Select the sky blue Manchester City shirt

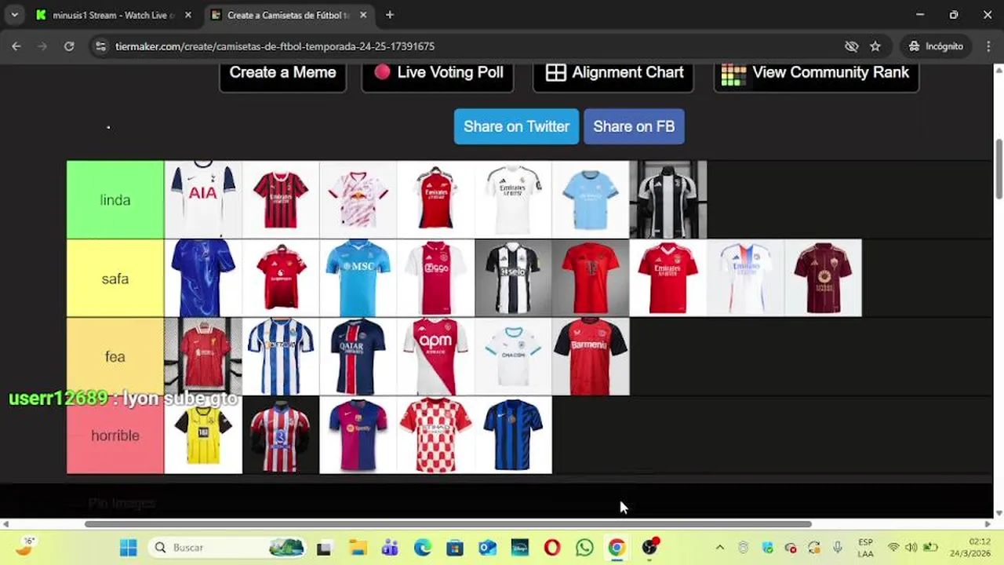[x=591, y=199]
